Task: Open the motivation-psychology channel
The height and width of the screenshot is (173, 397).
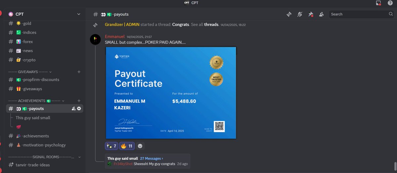Action: (45, 145)
